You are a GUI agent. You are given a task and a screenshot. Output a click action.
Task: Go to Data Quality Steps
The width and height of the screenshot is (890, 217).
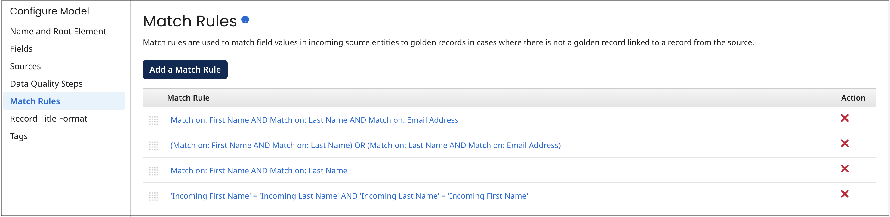[x=46, y=84]
